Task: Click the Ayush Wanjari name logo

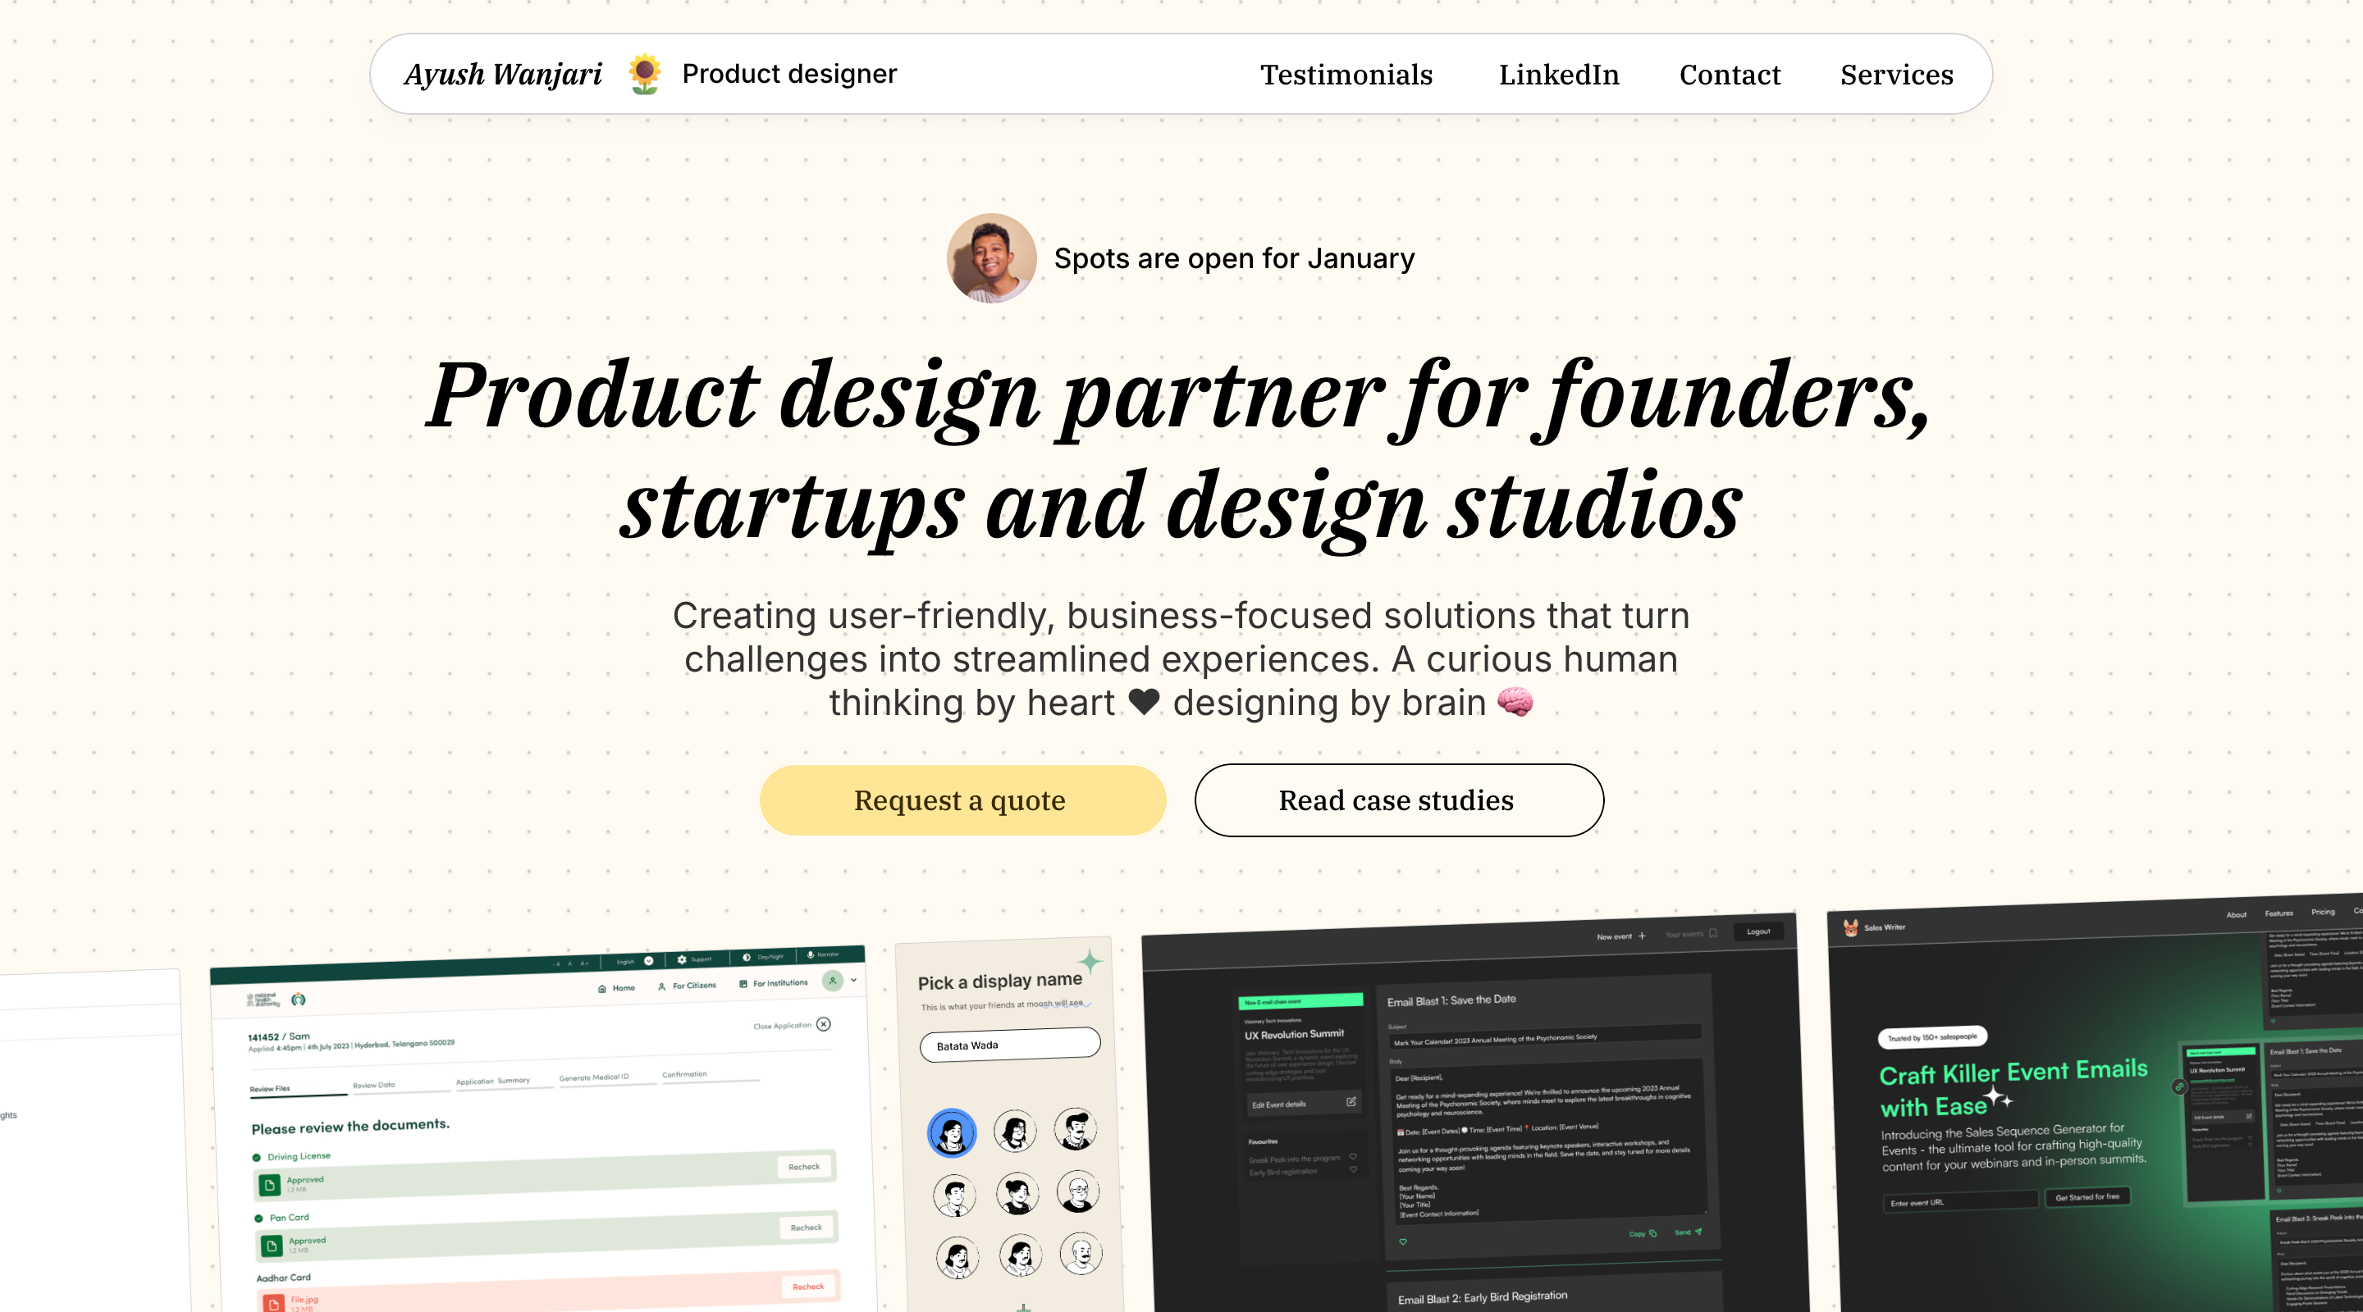Action: pos(503,75)
